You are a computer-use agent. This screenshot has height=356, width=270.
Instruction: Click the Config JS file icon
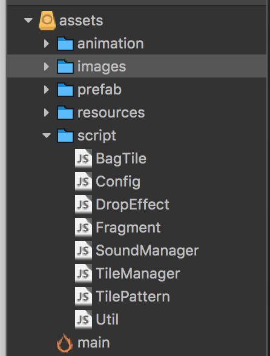84,181
